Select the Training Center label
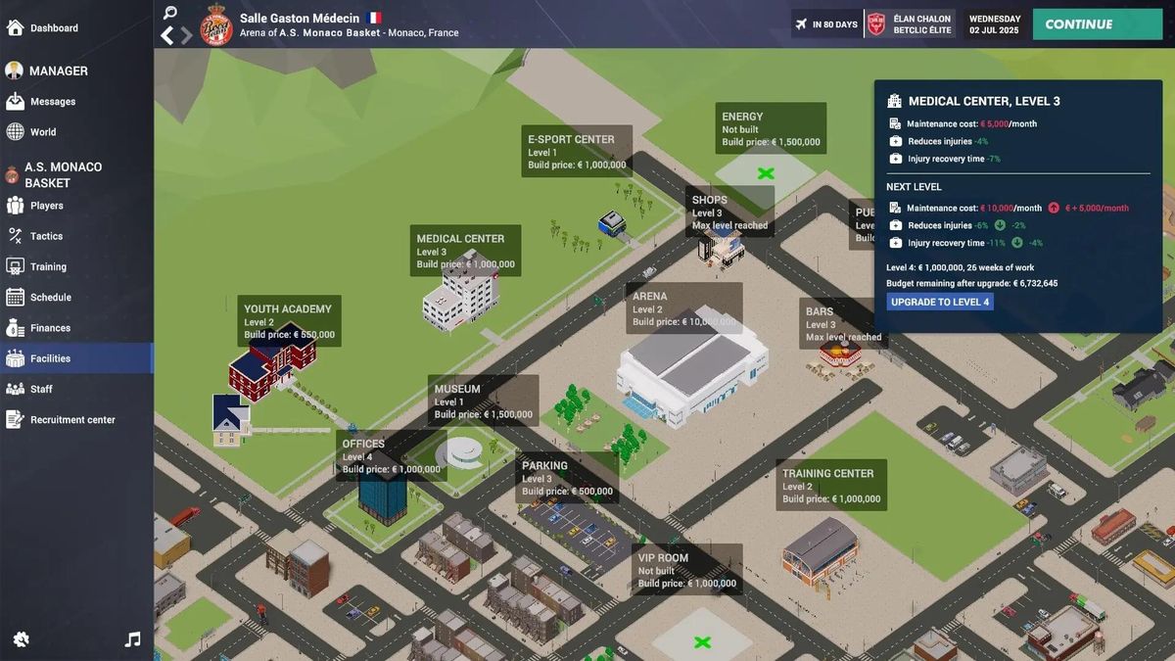The width and height of the screenshot is (1175, 661). [830, 486]
